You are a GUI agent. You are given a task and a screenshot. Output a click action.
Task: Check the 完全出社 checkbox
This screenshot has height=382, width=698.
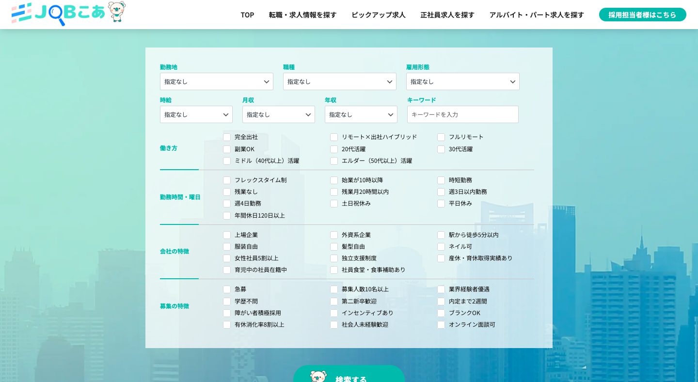point(227,137)
